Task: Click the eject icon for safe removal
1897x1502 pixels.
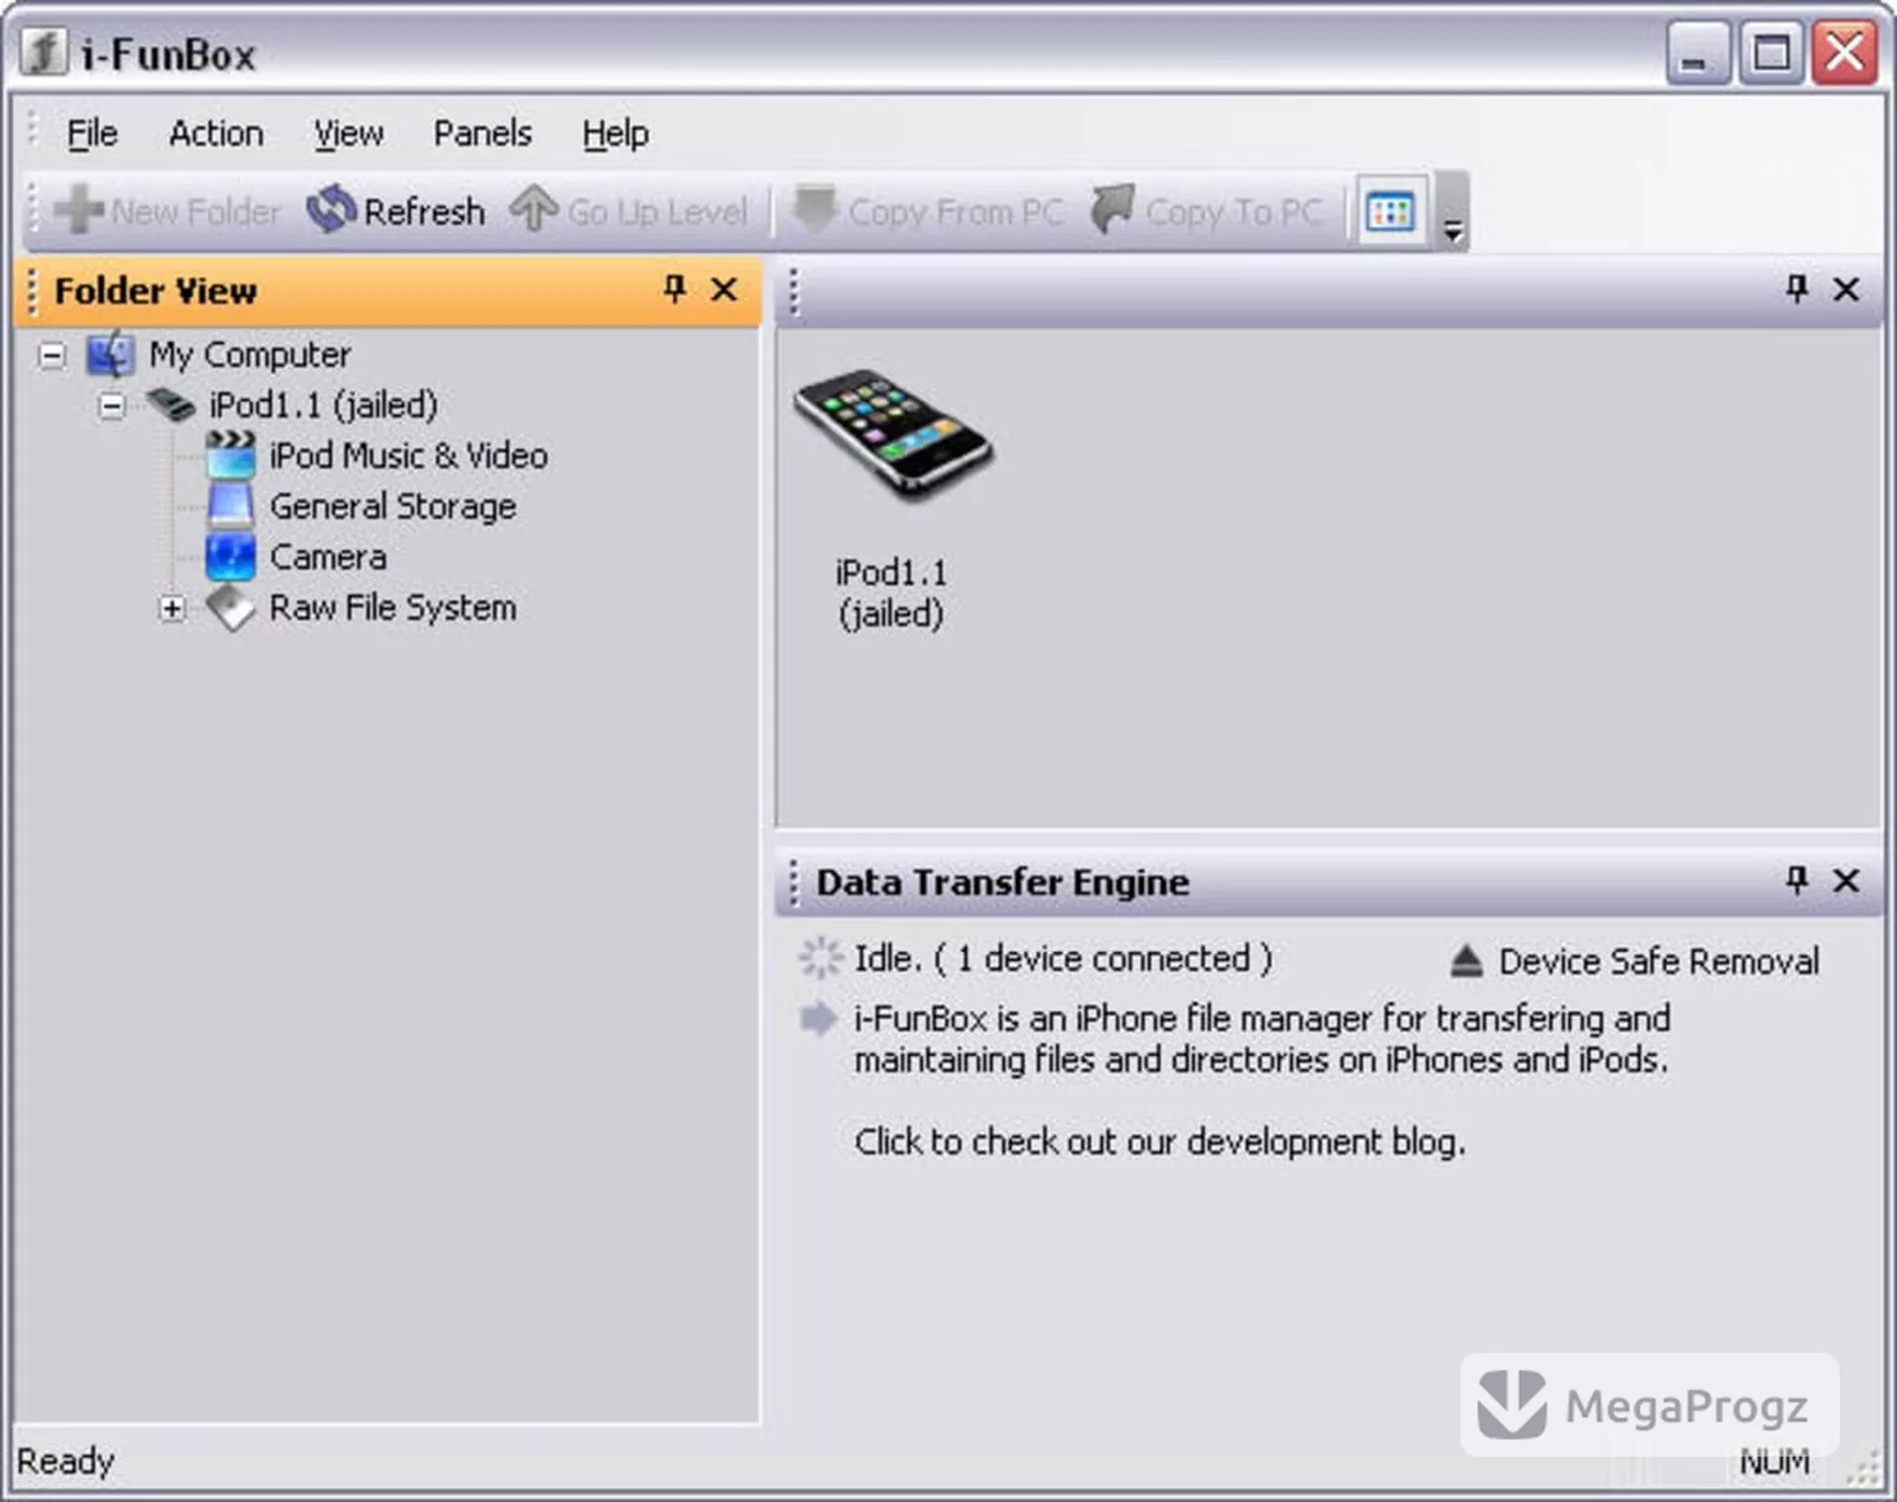Action: point(1466,961)
